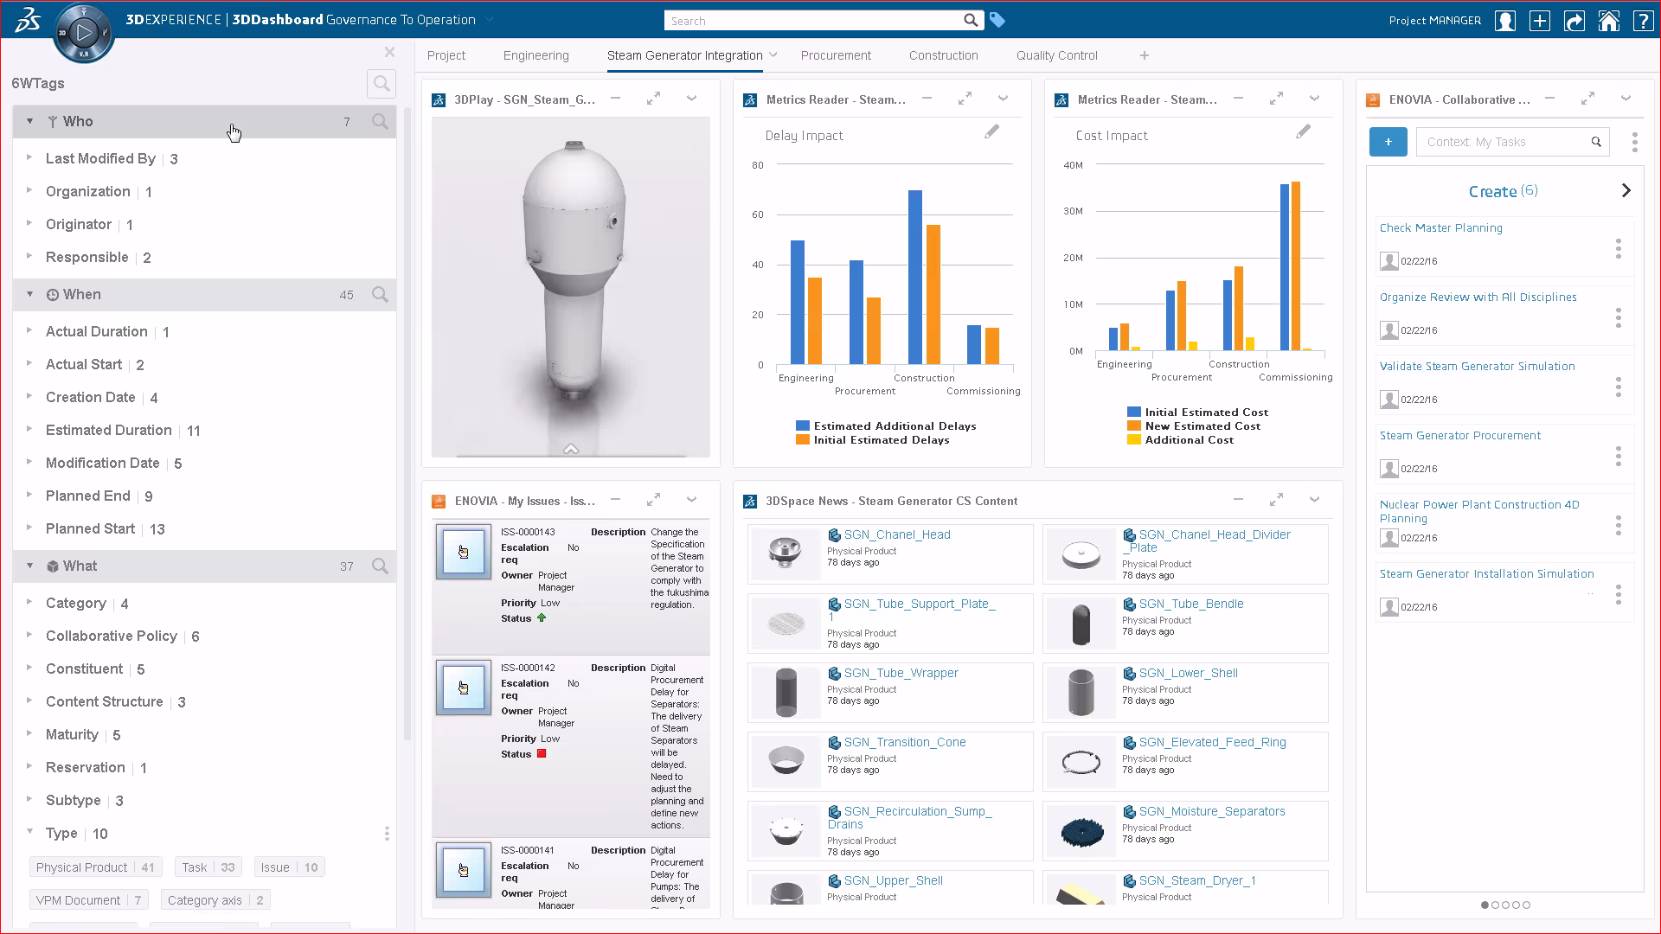Image resolution: width=1661 pixels, height=934 pixels.
Task: Click the search icon in Context field
Action: coord(1596,142)
